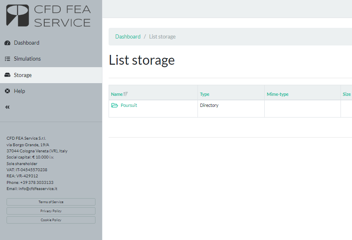Click the Help lifebuoy icon
352x240 pixels.
point(7,91)
